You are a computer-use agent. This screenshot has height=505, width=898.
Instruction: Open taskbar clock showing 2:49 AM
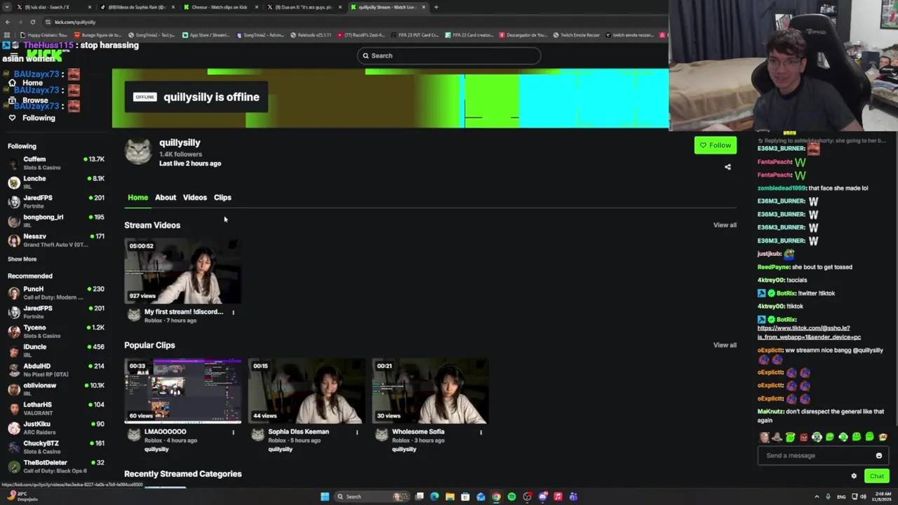(x=883, y=497)
